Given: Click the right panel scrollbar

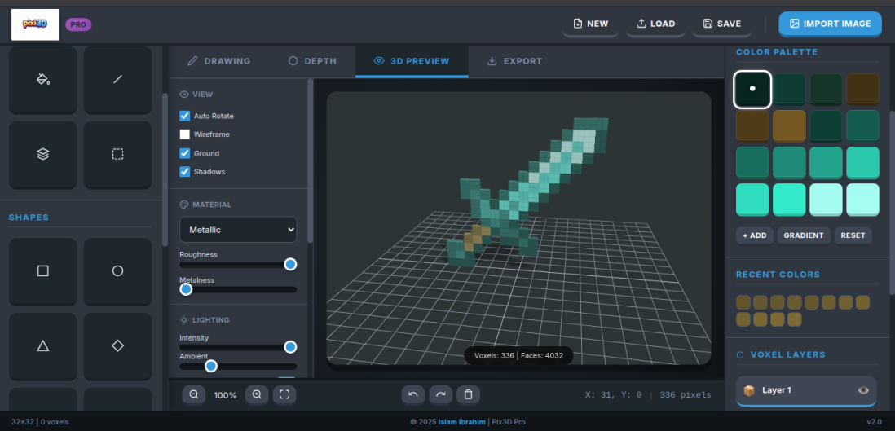Looking at the screenshot, I should tap(892, 203).
